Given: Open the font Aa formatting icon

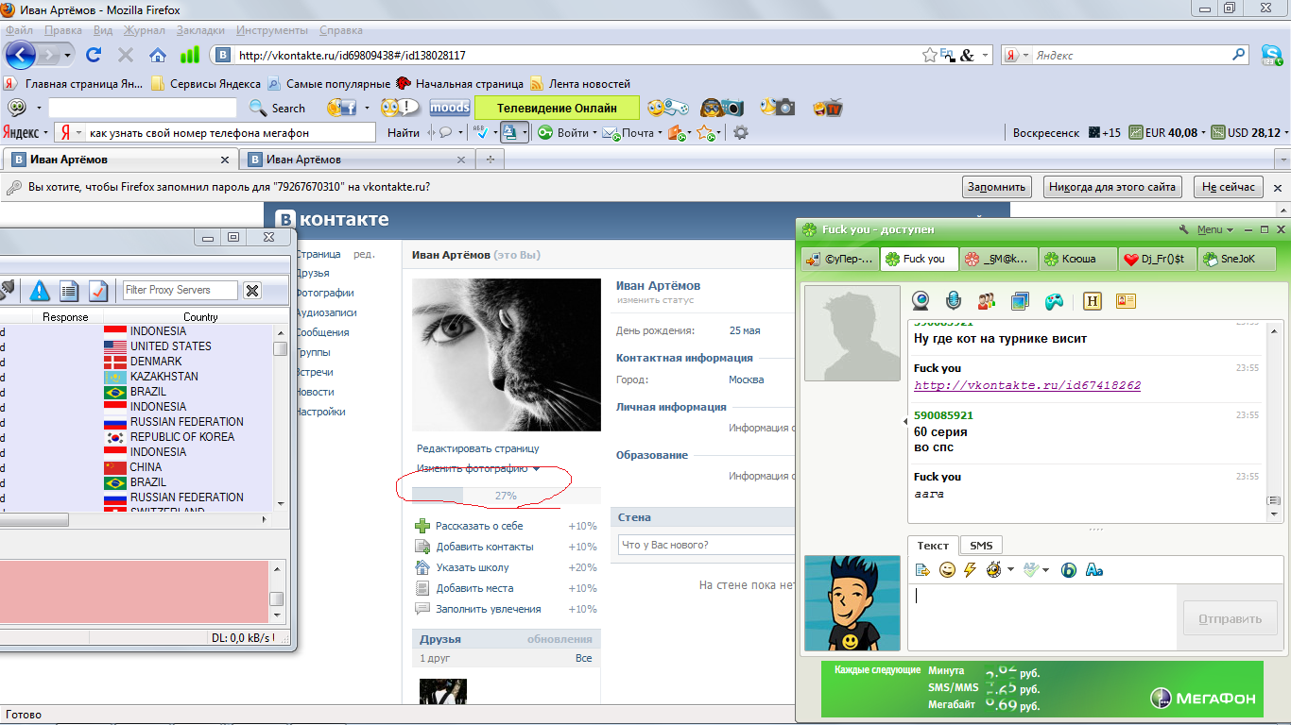Looking at the screenshot, I should [1094, 569].
